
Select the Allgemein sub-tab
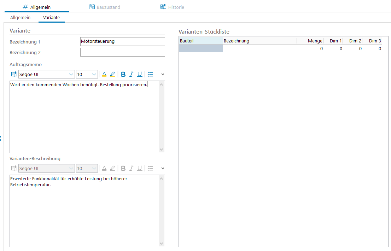[20, 18]
